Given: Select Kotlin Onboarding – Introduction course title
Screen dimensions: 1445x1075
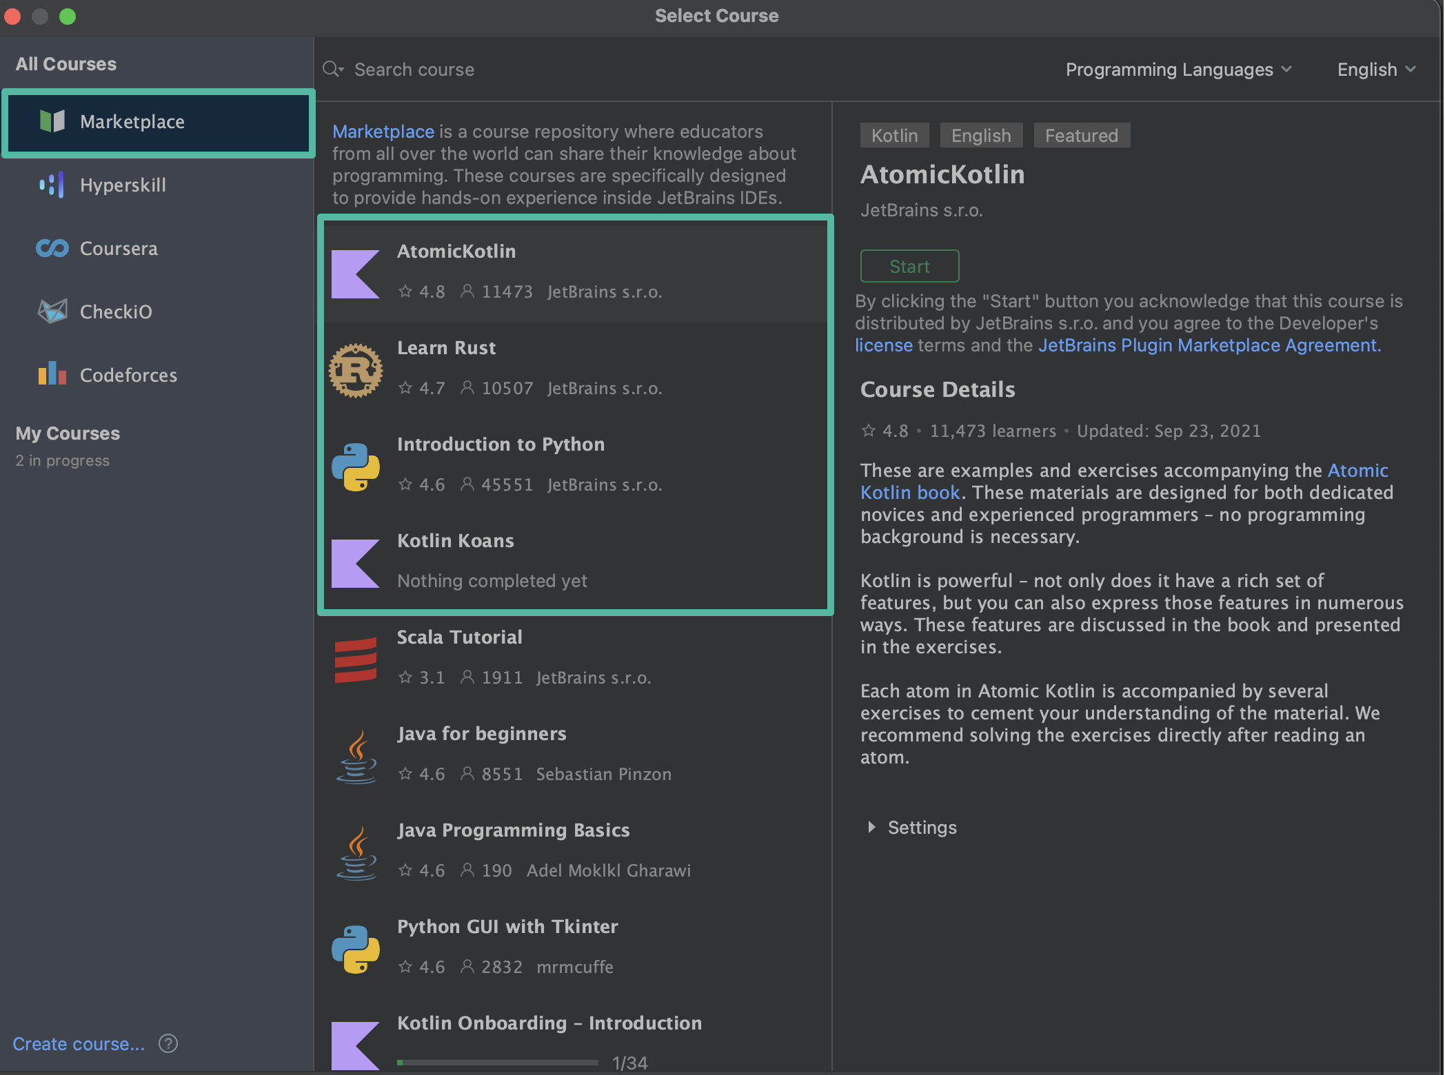Looking at the screenshot, I should (x=549, y=1023).
